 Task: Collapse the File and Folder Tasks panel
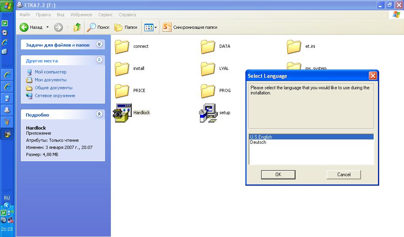tap(99, 45)
